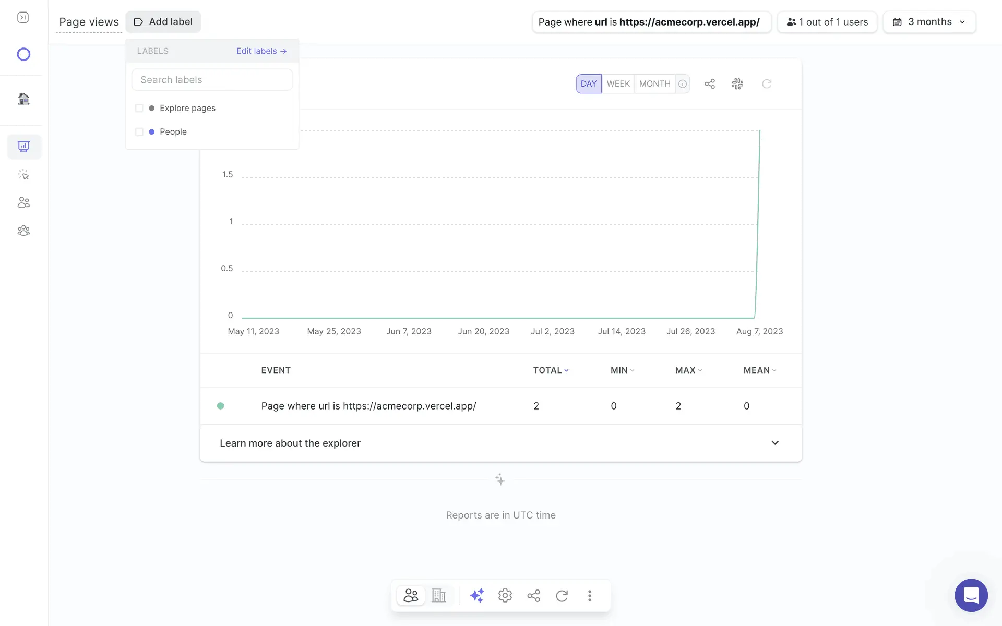
Task: Click the Search labels input field
Action: coord(212,80)
